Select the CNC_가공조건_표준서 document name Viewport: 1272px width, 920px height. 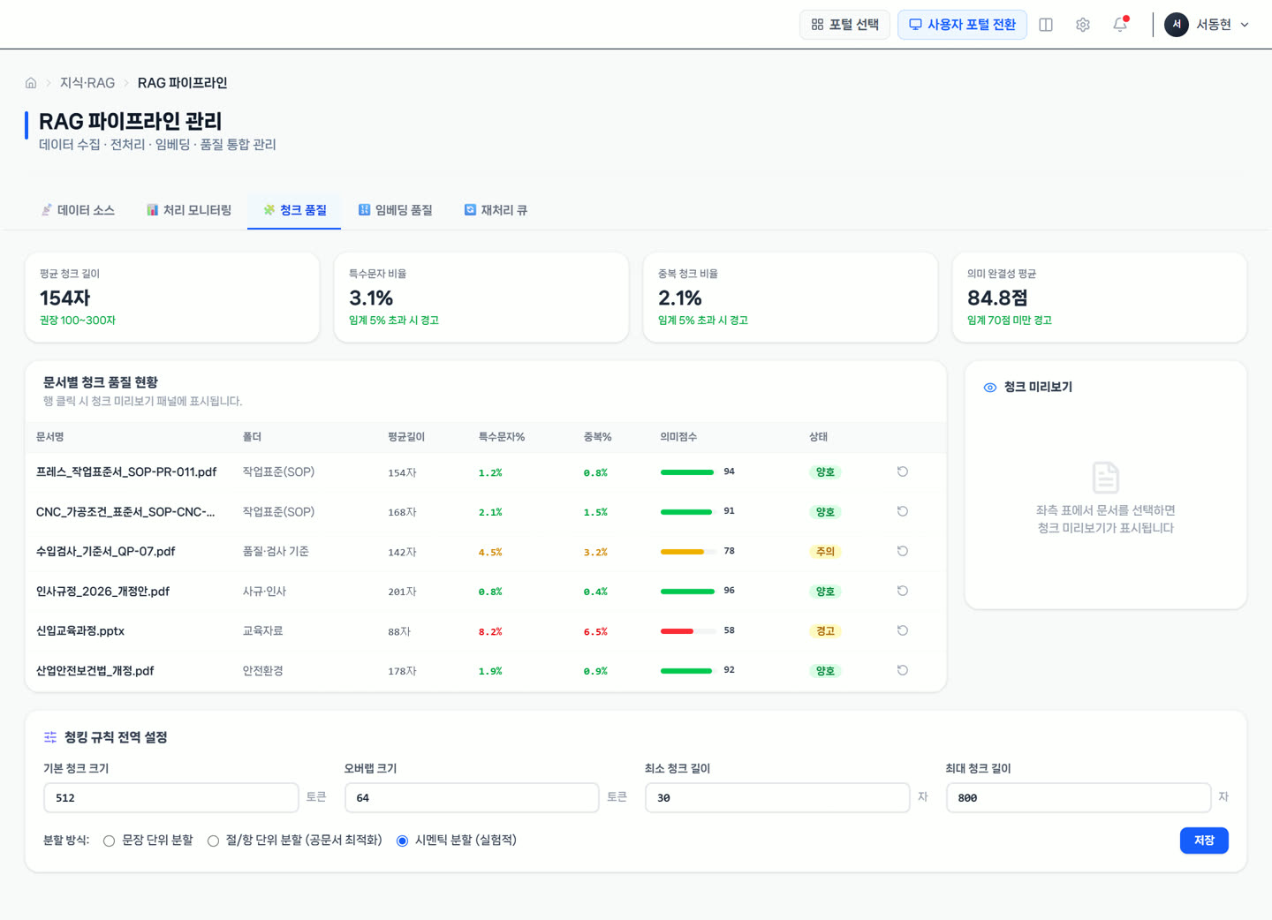click(x=125, y=512)
